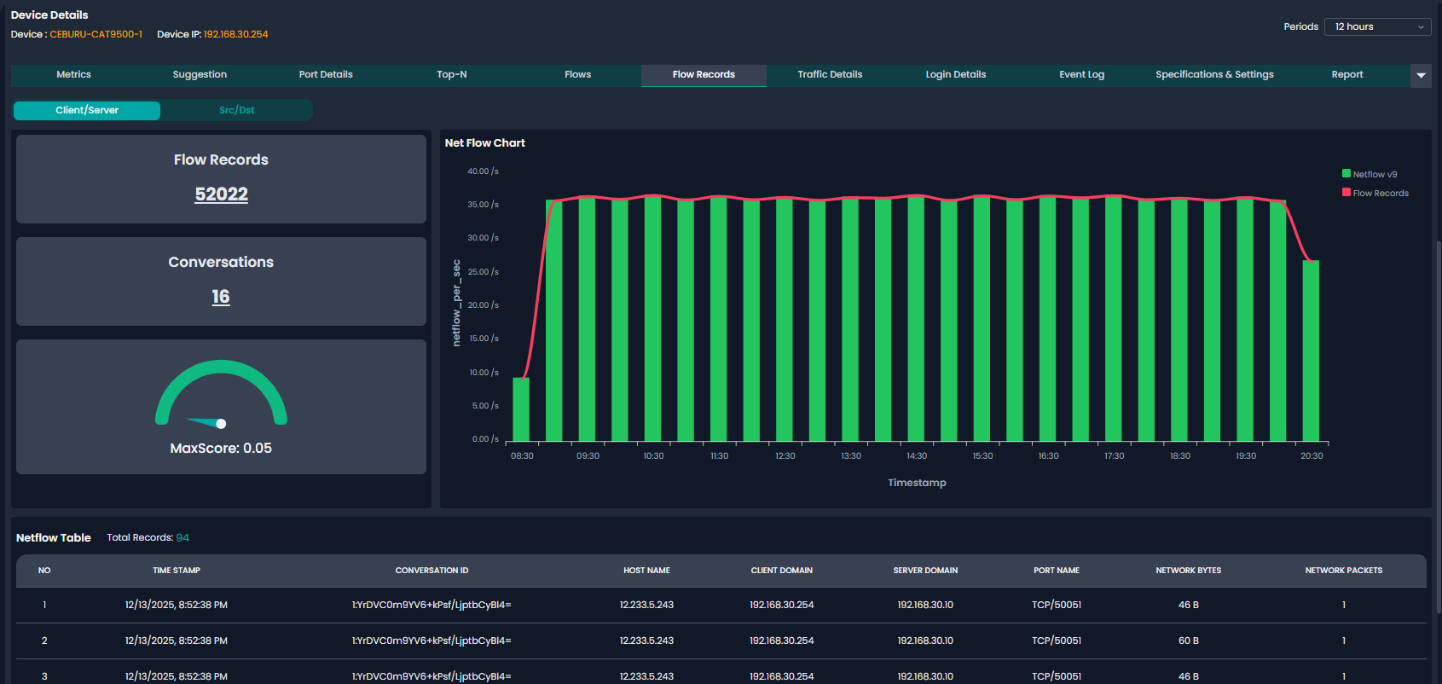Click row 3 host name 12.233.5.243
Viewport: 1442px width, 684px height.
click(x=646, y=676)
